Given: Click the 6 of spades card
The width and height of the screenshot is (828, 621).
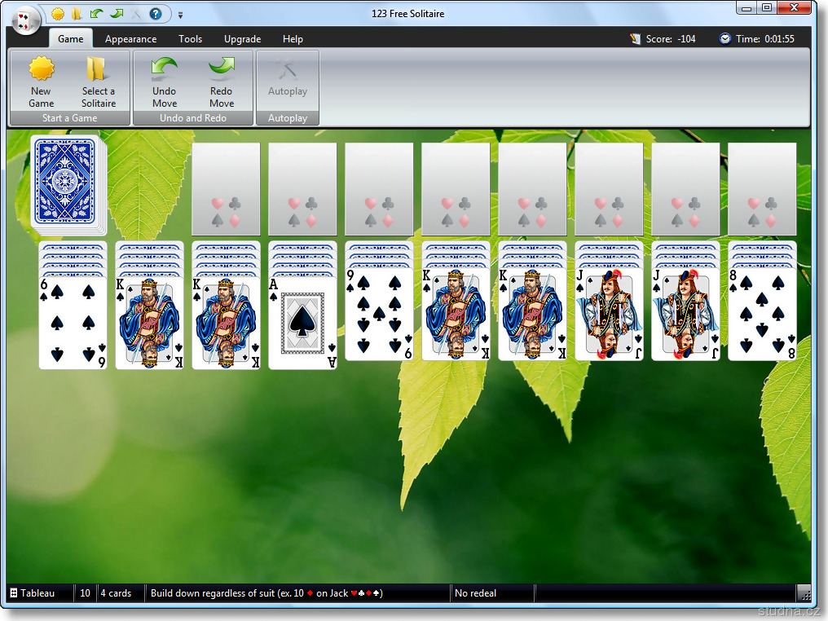Looking at the screenshot, I should click(73, 324).
